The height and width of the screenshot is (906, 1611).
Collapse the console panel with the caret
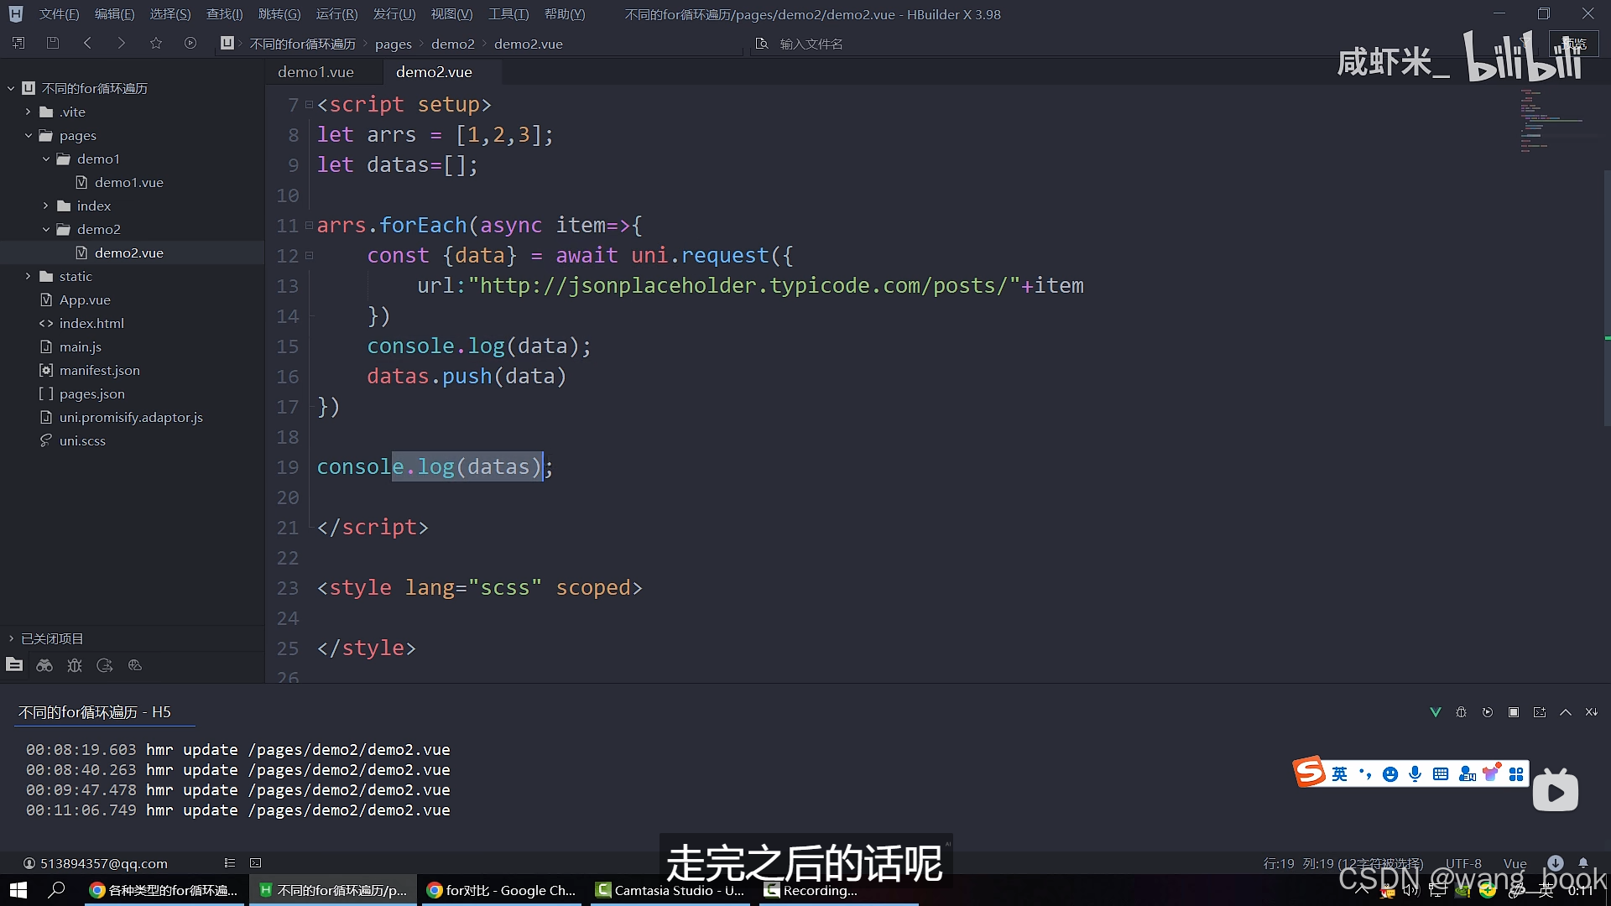[1566, 712]
